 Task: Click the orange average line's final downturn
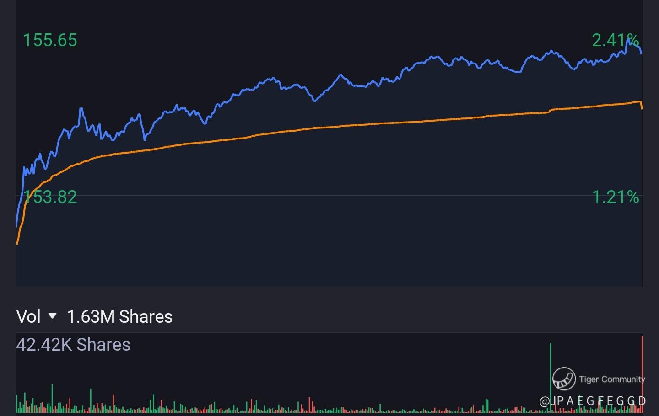[x=641, y=105]
